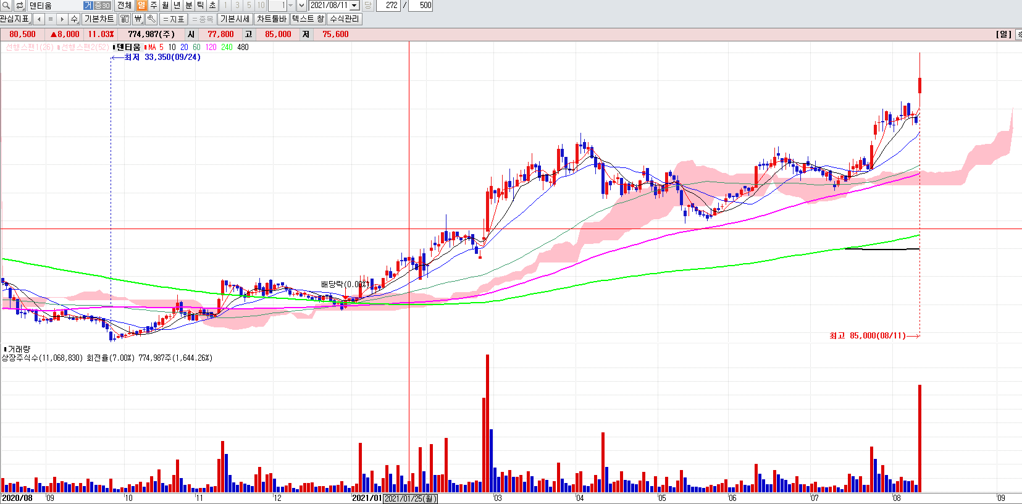Expand the chevron dropdown beside the interval
1022x504 pixels.
[301, 6]
